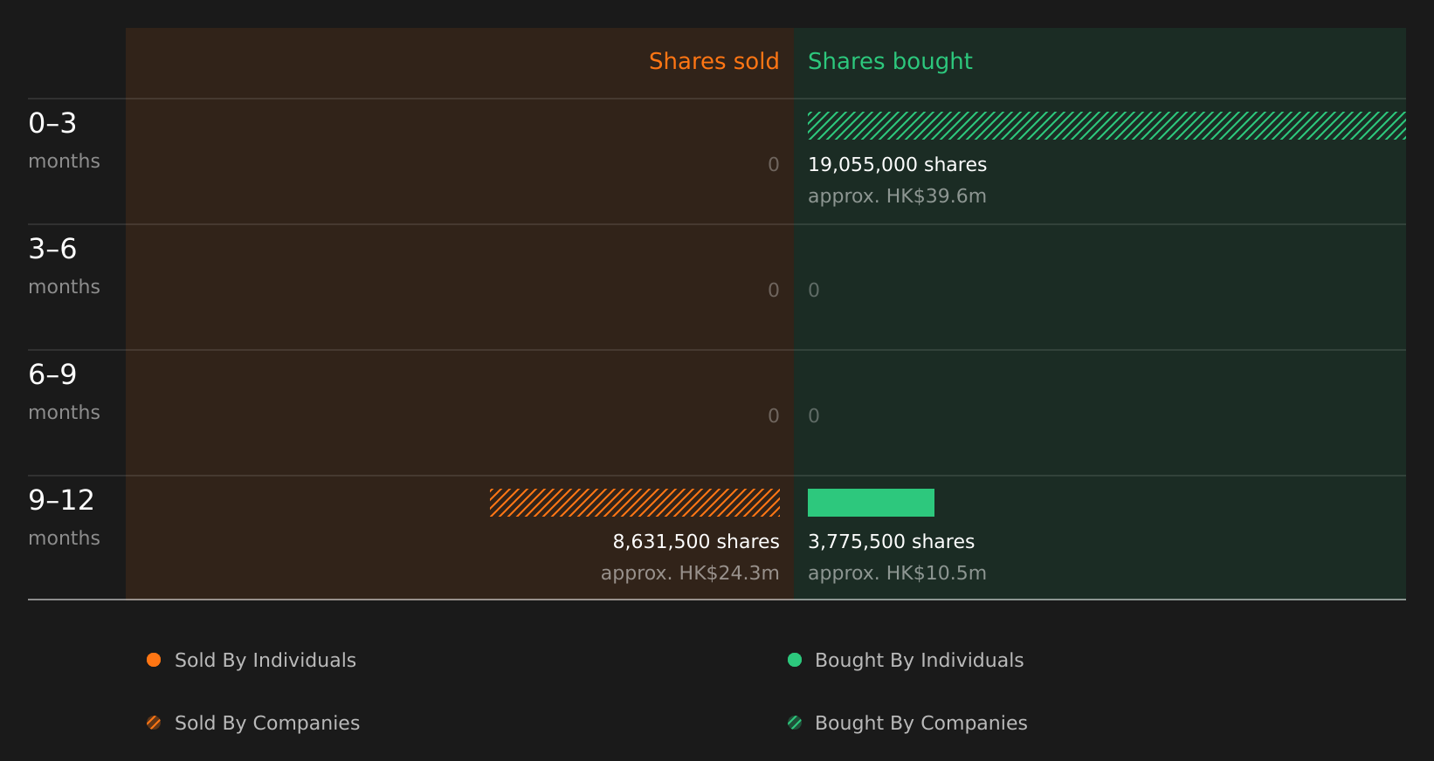Screen dimensions: 1434x761
Task: Click the 0–3 months row label
Action: (64, 141)
